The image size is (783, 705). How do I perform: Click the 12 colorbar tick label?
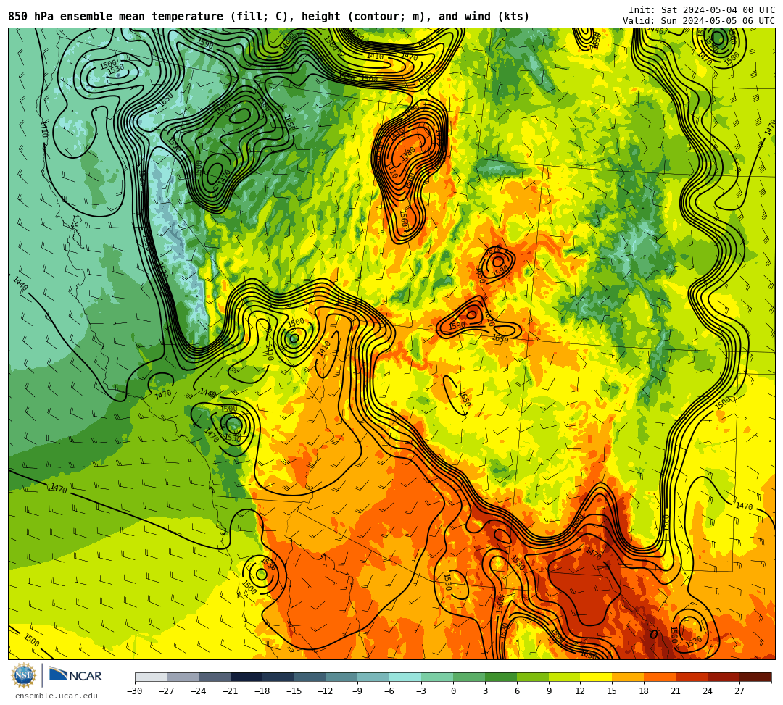click(580, 691)
